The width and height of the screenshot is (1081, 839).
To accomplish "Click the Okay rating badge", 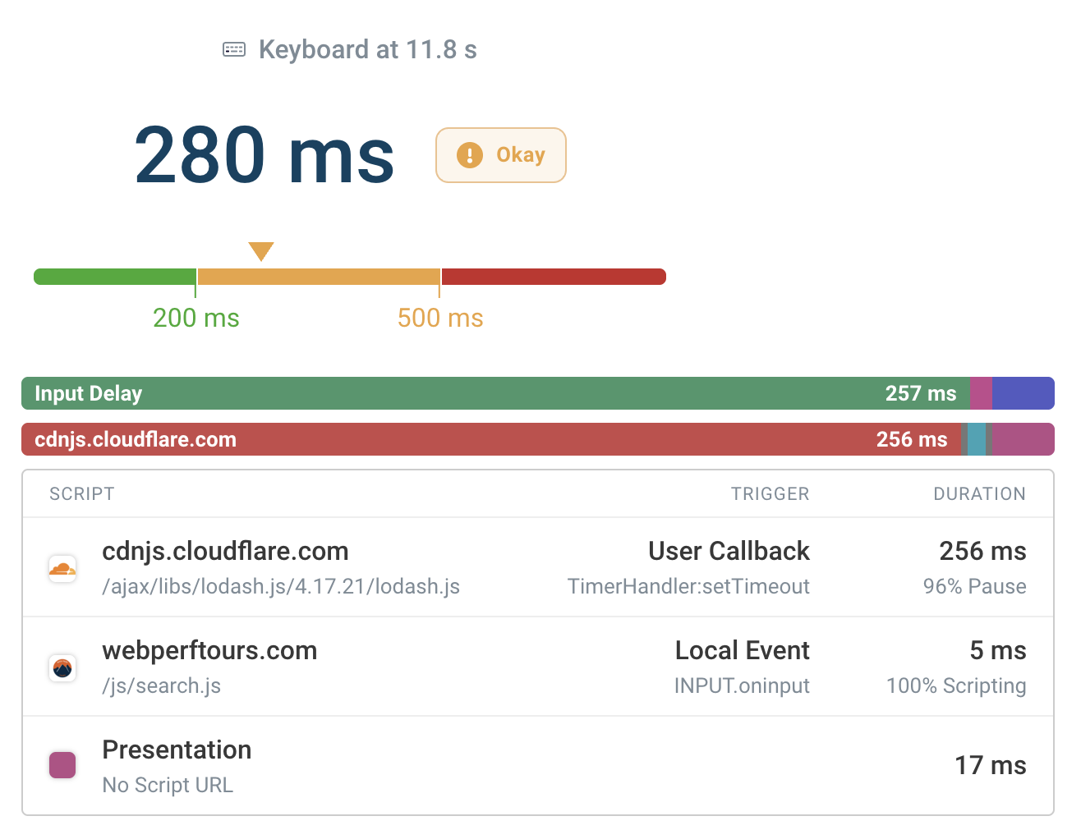I will pos(501,155).
